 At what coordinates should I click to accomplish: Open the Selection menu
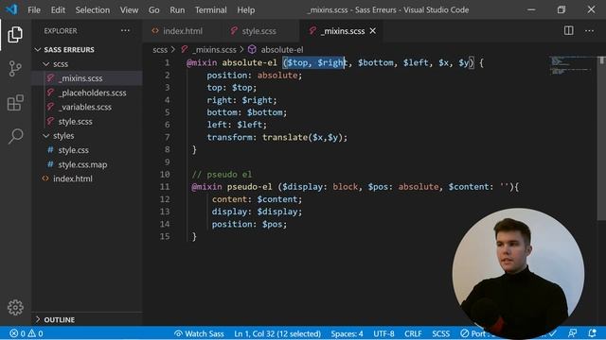(93, 10)
